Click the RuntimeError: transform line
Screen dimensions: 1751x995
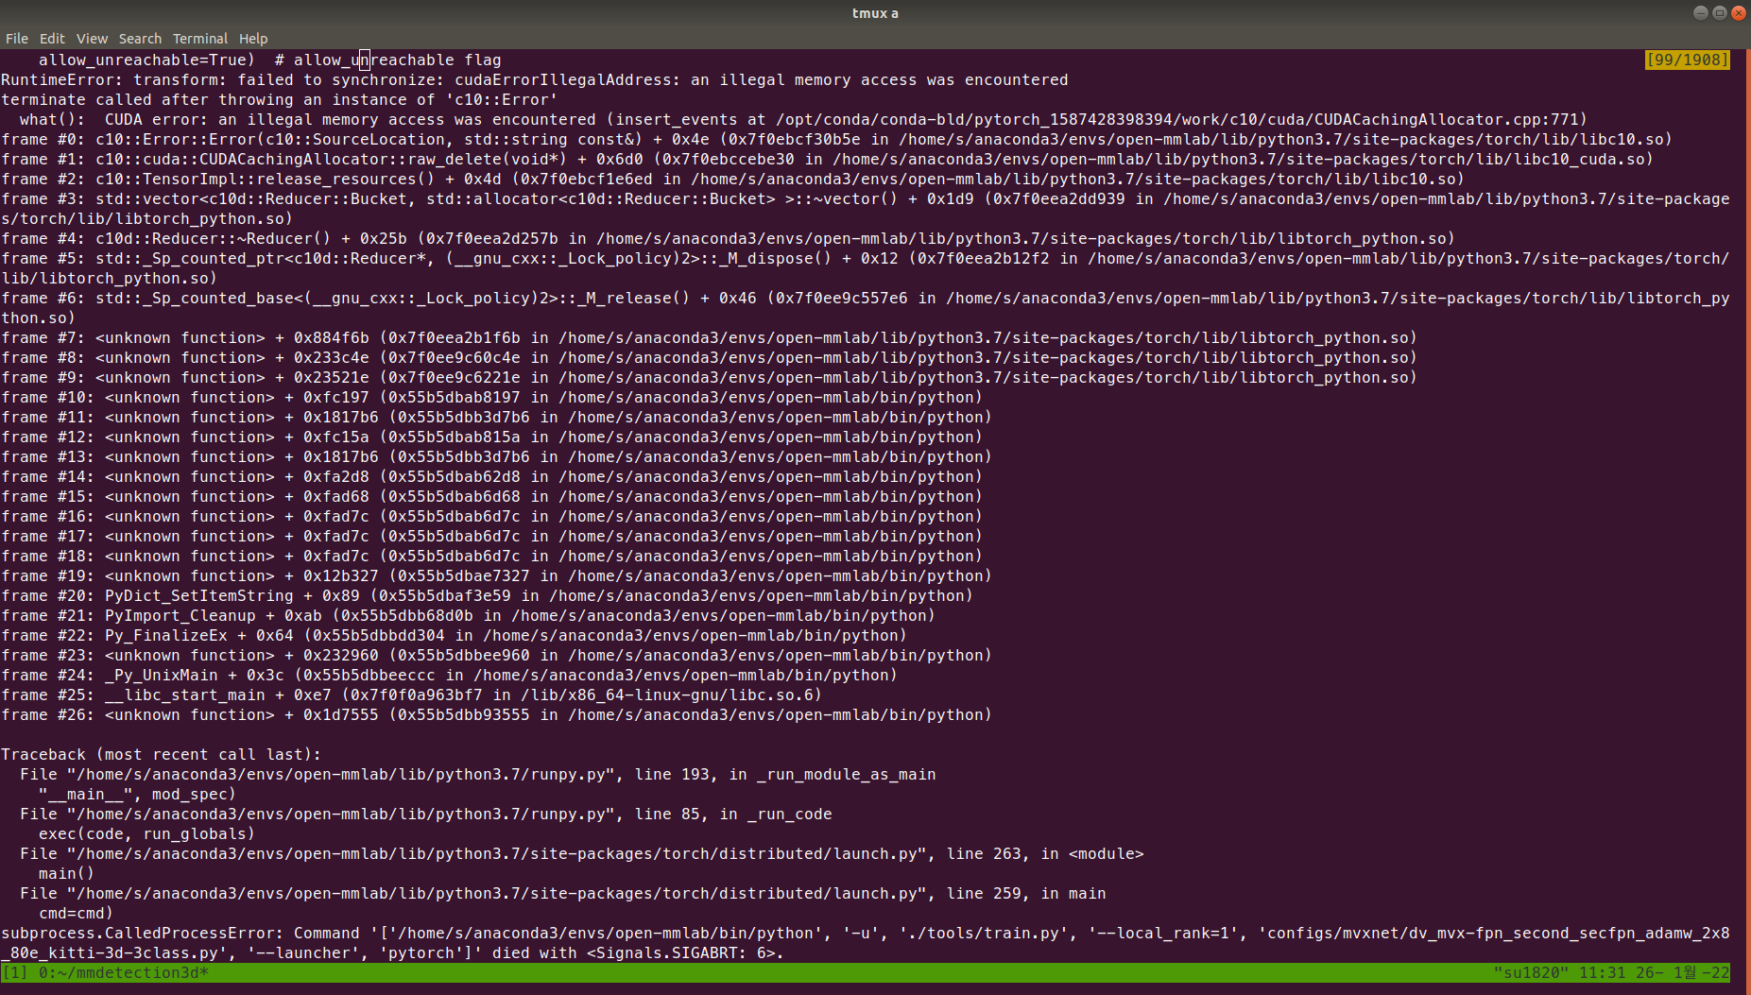pyautogui.click(x=535, y=80)
